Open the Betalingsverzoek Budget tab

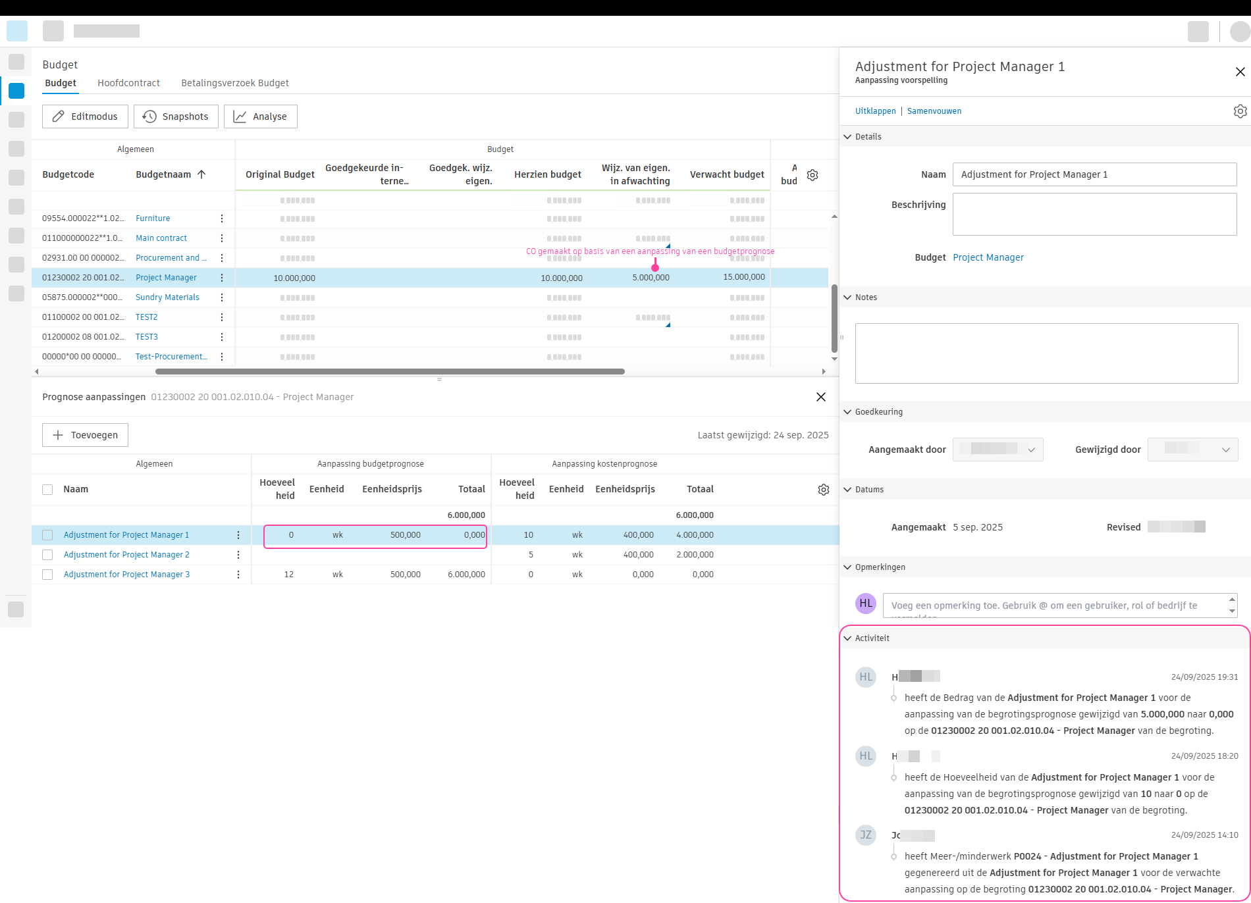(235, 83)
